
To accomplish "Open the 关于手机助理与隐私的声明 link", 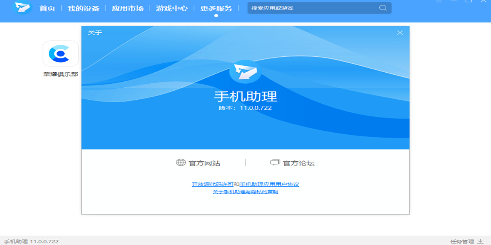I will pos(245,192).
